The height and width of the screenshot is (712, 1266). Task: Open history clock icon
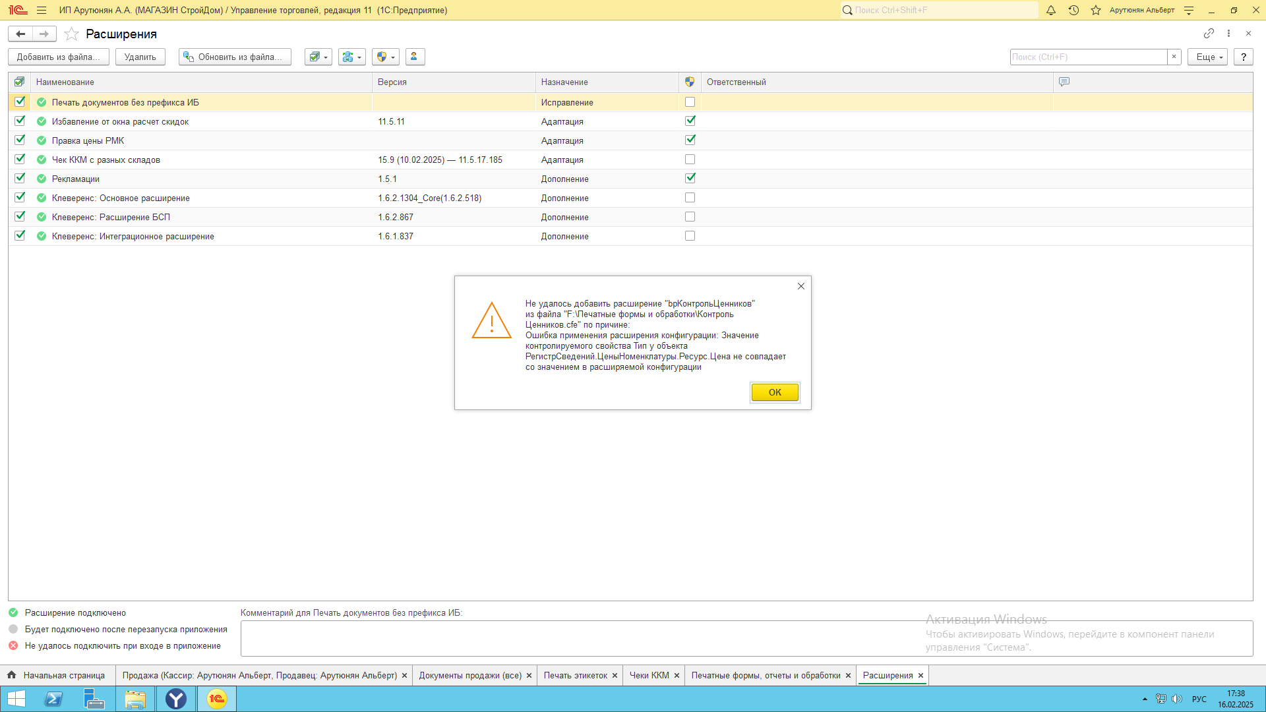[x=1073, y=10]
